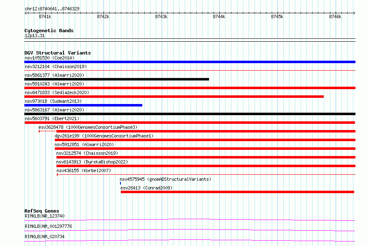Open the esv26413 (Conrad2009) label
Image resolution: width=367 pixels, height=246 pixels.
click(x=146, y=188)
